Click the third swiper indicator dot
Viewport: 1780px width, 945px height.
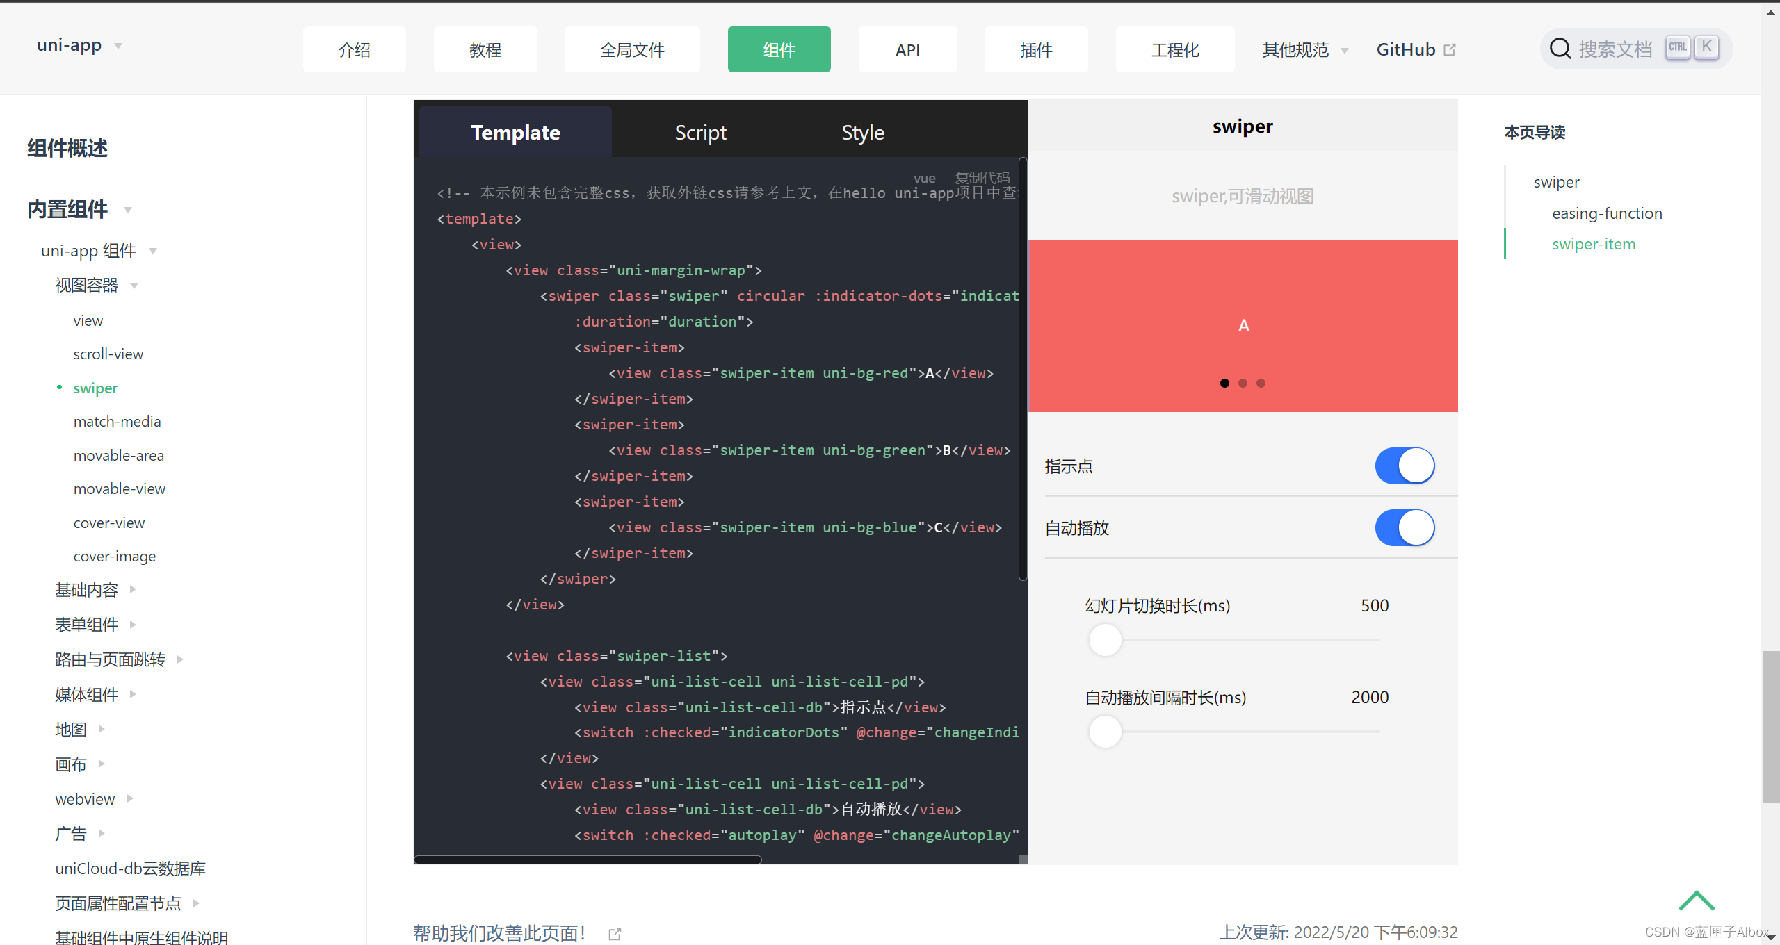coord(1261,384)
